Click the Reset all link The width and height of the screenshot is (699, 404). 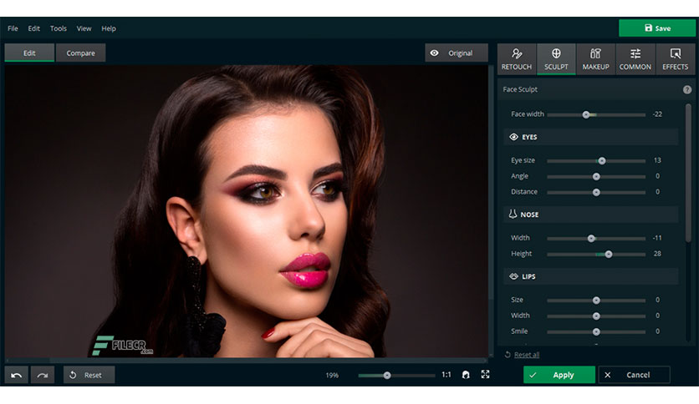(527, 355)
